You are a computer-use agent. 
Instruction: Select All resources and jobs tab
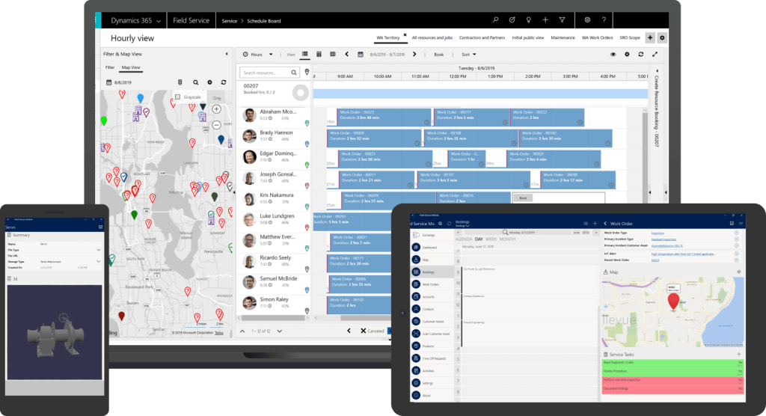pyautogui.click(x=432, y=37)
